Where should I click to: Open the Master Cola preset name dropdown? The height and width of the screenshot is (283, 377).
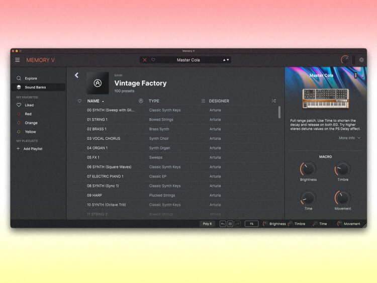point(189,60)
